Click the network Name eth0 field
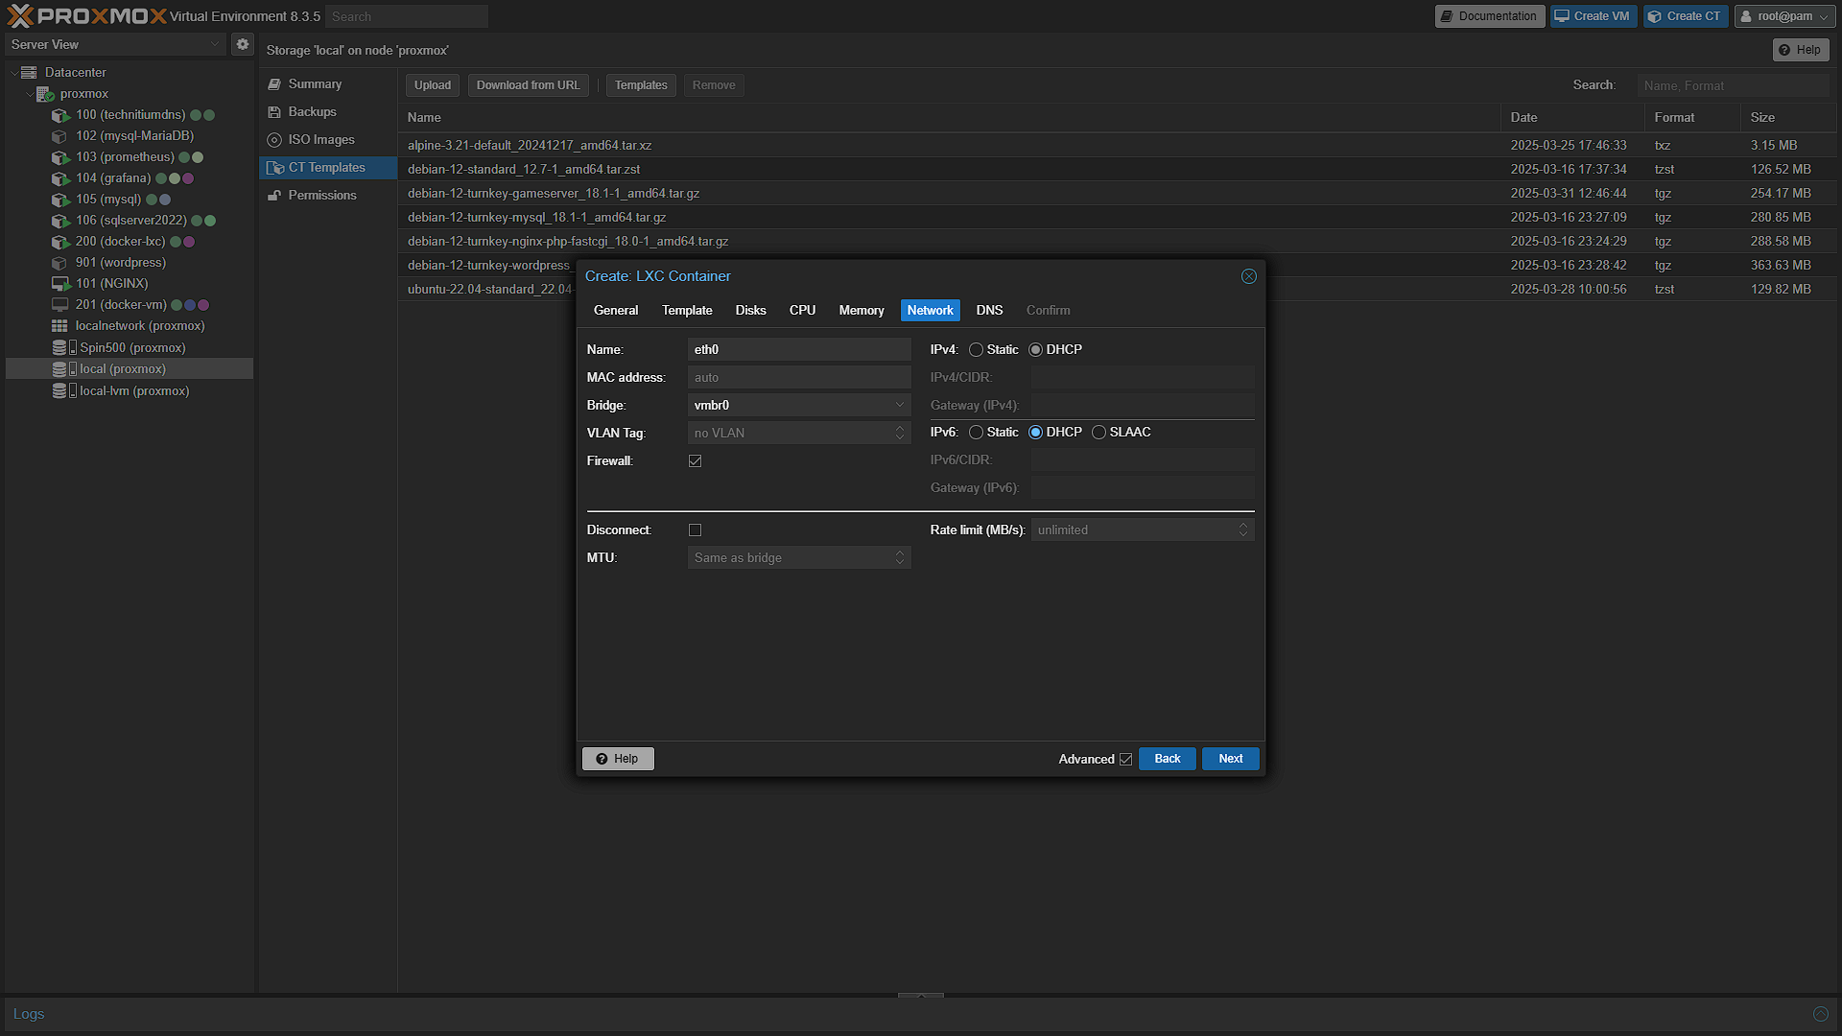This screenshot has height=1036, width=1842. pos(798,350)
